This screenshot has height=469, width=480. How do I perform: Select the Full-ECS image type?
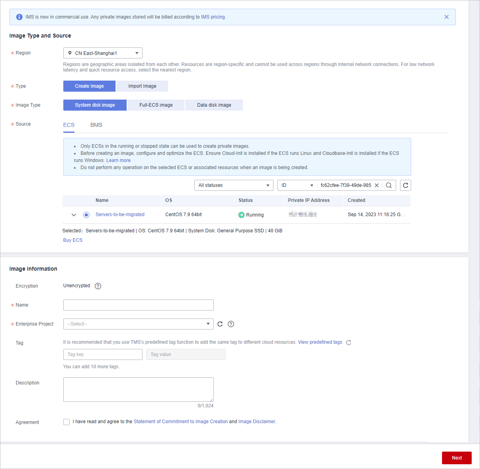[156, 105]
